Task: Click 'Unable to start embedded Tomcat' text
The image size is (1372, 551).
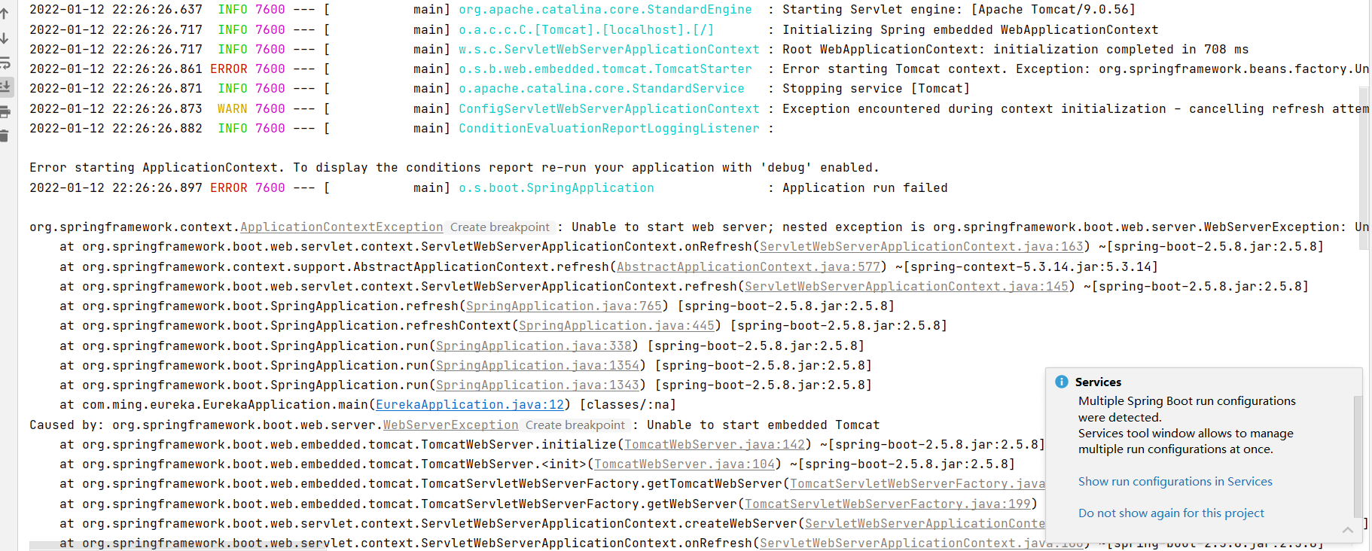Action: (764, 425)
